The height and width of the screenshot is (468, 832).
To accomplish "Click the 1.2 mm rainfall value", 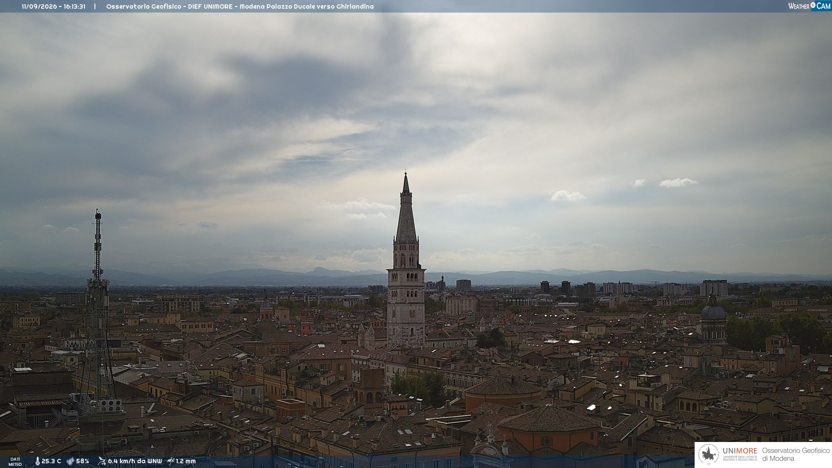I will [x=185, y=461].
